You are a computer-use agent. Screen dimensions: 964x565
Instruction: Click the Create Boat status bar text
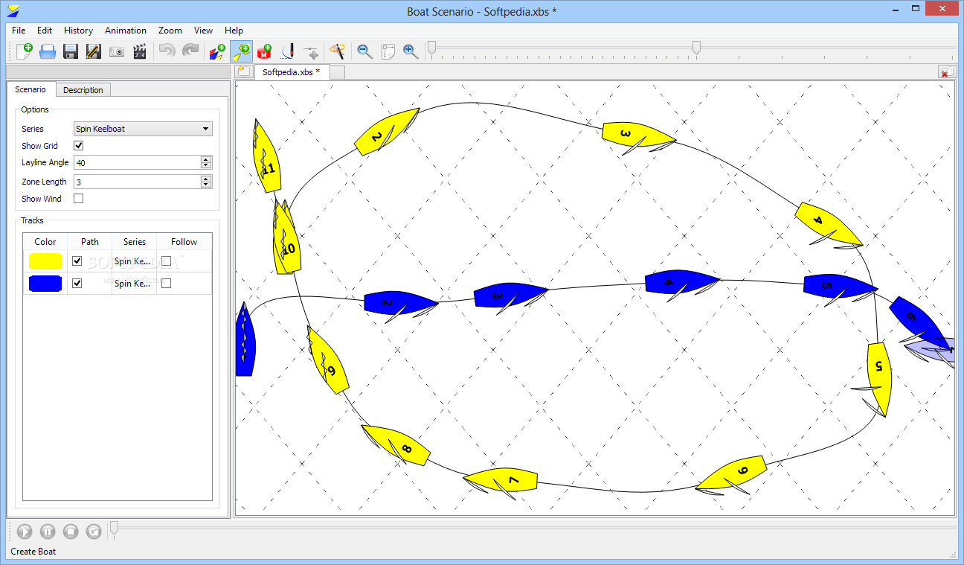coord(33,552)
